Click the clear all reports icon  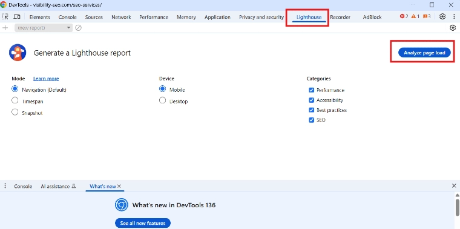(78, 28)
